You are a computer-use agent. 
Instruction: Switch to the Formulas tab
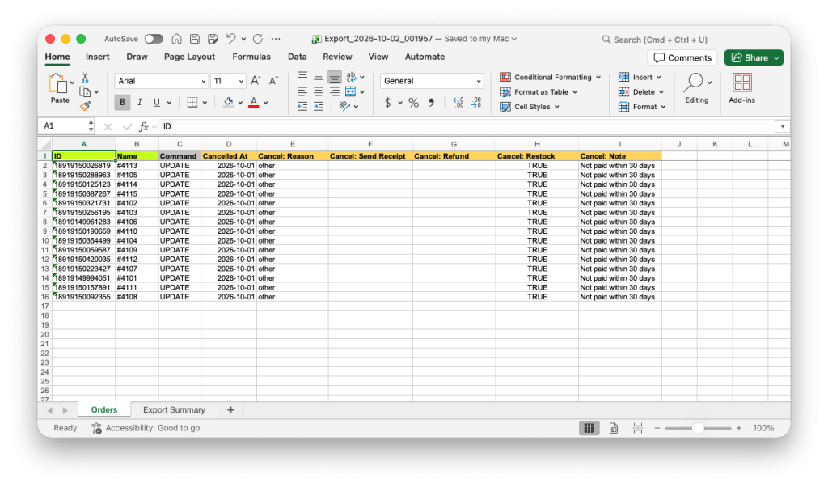coord(251,57)
